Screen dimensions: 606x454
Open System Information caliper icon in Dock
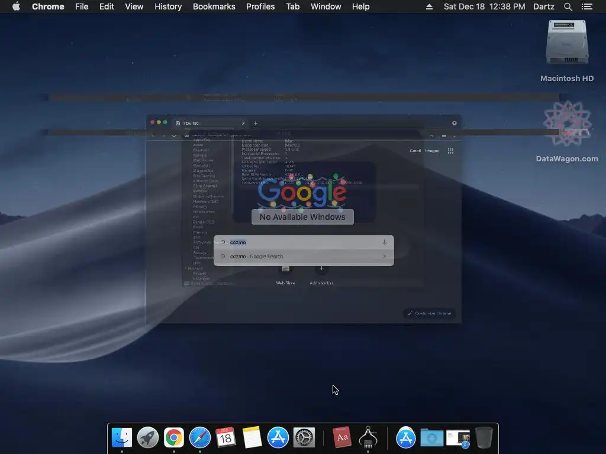[x=368, y=437]
